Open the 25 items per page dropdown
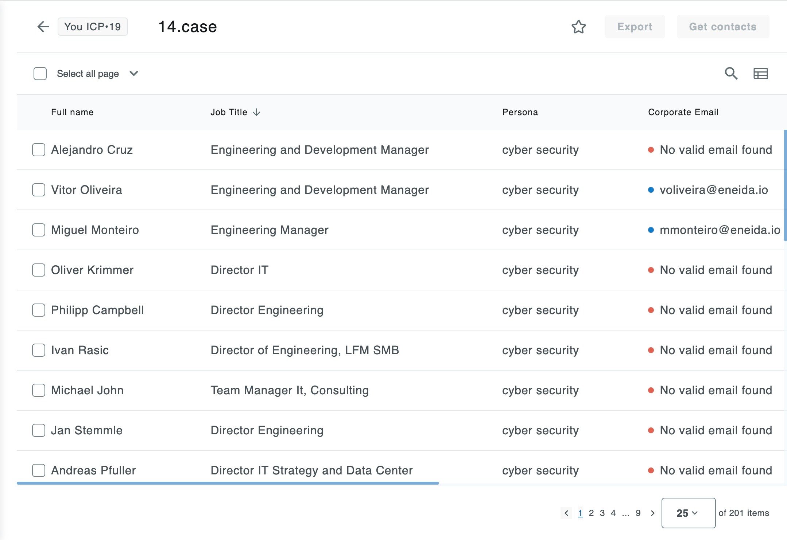This screenshot has height=540, width=787. 688,513
